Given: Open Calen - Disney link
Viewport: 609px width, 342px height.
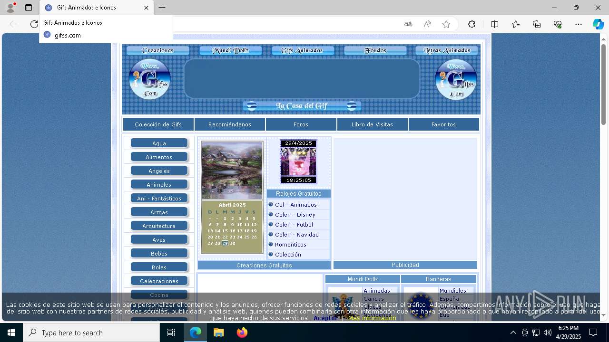Looking at the screenshot, I should [x=295, y=215].
